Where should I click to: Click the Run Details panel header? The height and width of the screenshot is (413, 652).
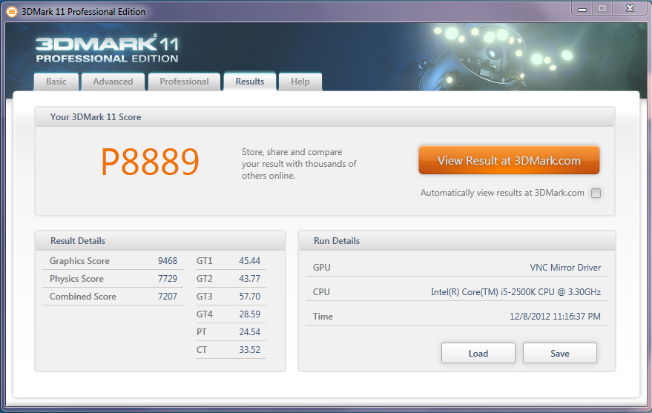pos(457,241)
